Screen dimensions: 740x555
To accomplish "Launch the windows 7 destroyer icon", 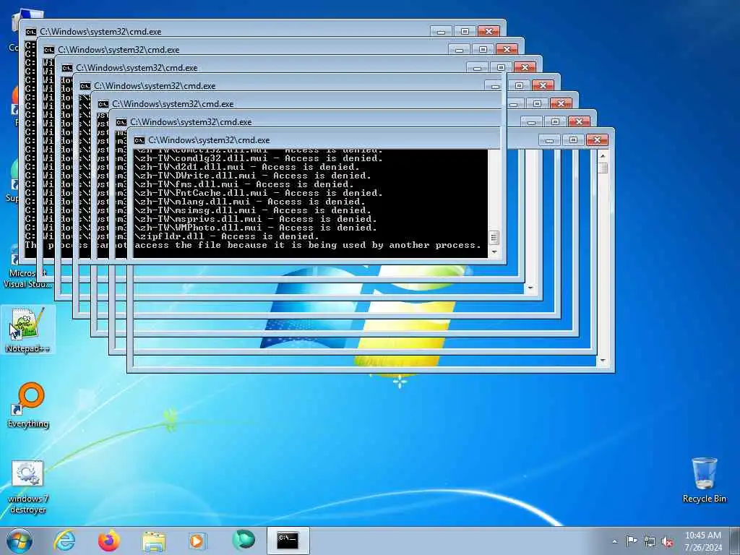I will 28,487.
